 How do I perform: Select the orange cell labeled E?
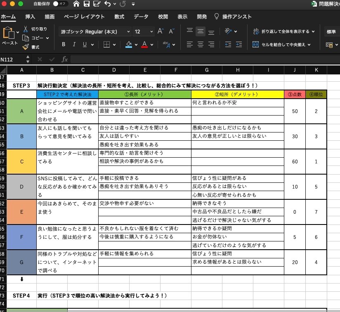click(22, 212)
